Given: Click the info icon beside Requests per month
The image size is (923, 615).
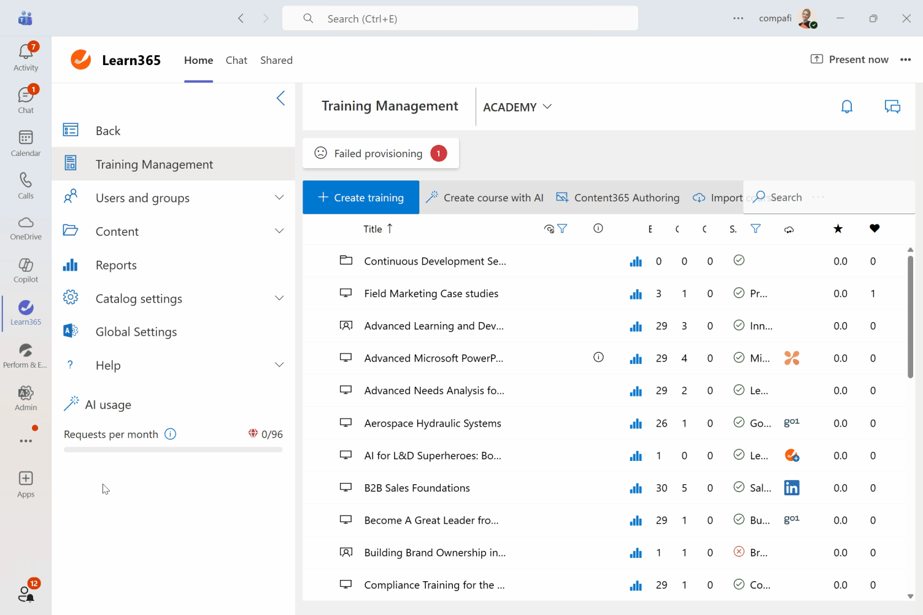Looking at the screenshot, I should (171, 435).
